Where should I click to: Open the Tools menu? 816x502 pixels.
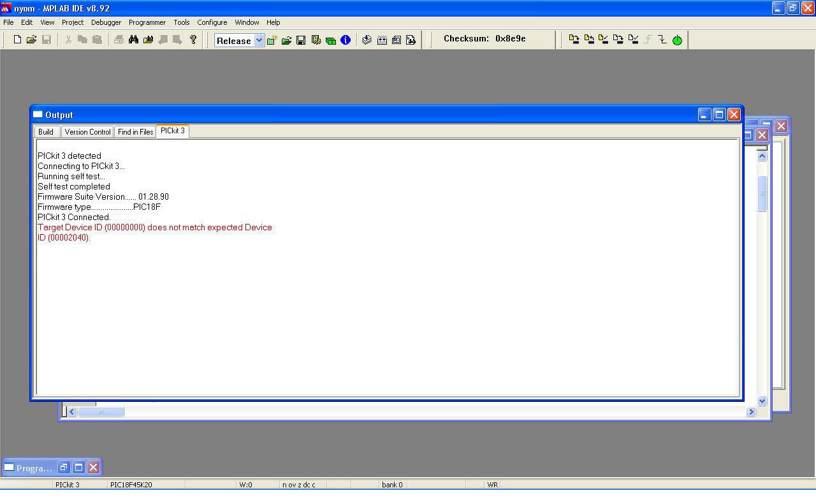[182, 22]
